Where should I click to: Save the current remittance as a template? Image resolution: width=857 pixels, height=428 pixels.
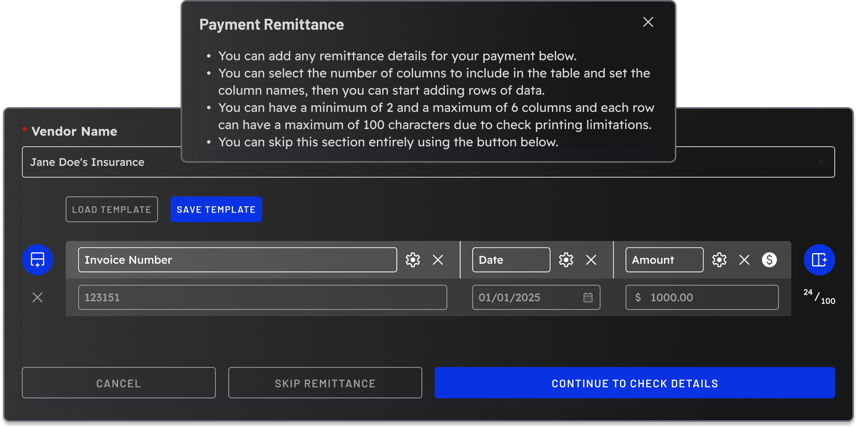click(216, 209)
